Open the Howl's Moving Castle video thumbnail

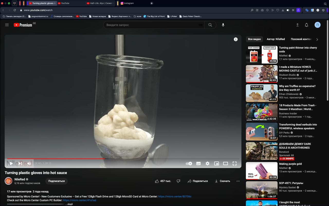[x=262, y=74]
